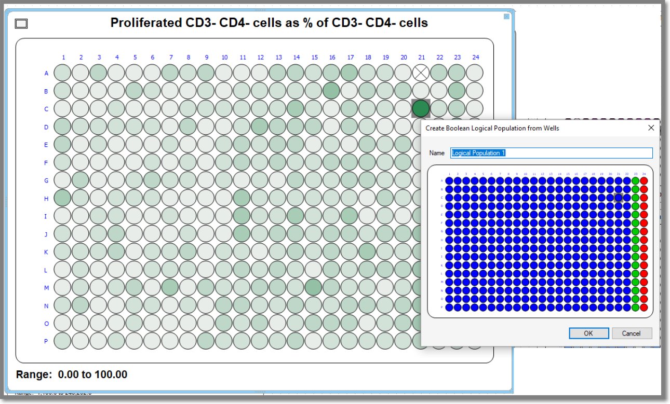Select well A24 on the heatmap plate
Image resolution: width=670 pixels, height=404 pixels.
(475, 73)
